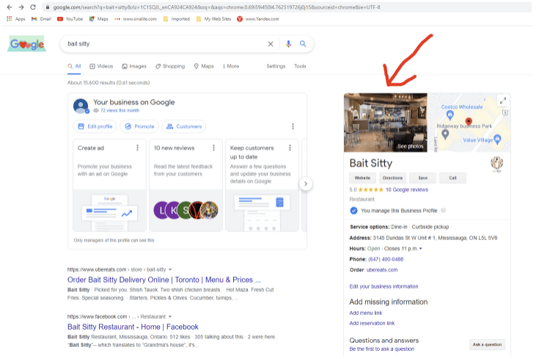Screen dimensions: 539x359
Task: Open the 10 new reviews card
Action: point(186,185)
